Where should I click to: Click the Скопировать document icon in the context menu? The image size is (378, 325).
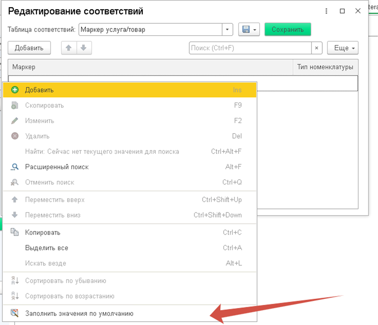(15, 105)
